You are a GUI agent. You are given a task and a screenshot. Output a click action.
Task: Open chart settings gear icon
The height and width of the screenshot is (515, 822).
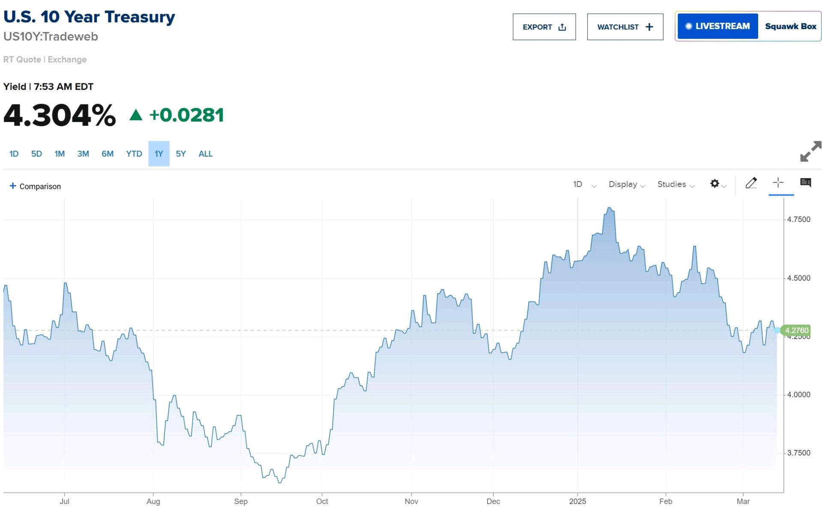[x=714, y=184]
